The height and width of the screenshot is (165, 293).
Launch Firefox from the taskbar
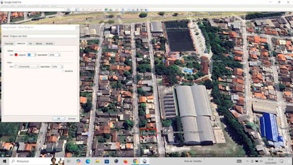[126, 161]
